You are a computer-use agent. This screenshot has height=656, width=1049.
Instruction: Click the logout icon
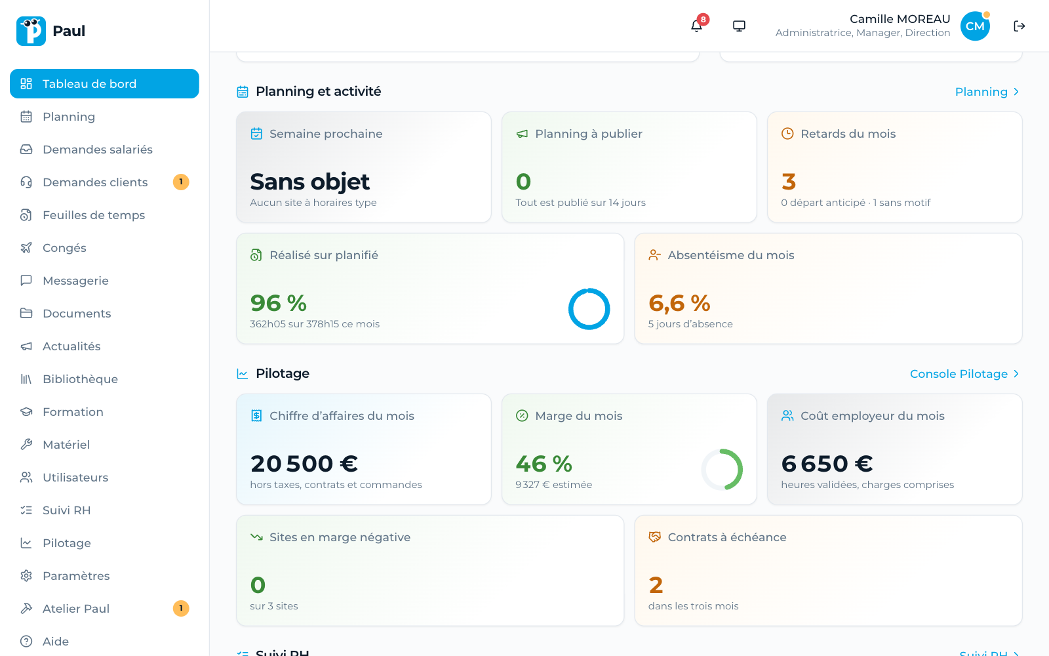1019,26
